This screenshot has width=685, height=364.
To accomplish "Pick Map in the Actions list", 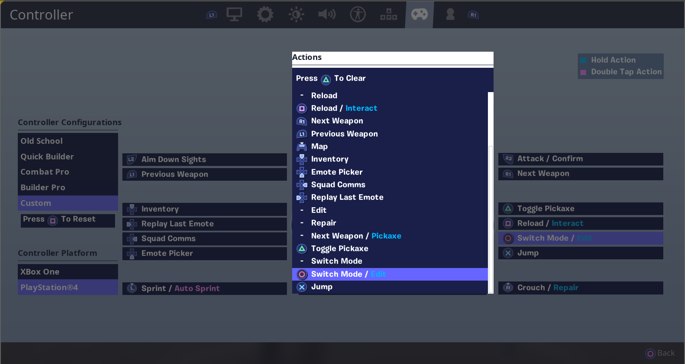I will pyautogui.click(x=319, y=146).
